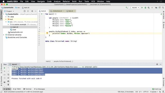
Task: Select CasterKotlin.iml in project tree
Action: (16, 32)
